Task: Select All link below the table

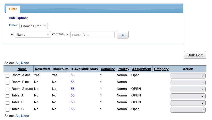Action: [17, 116]
